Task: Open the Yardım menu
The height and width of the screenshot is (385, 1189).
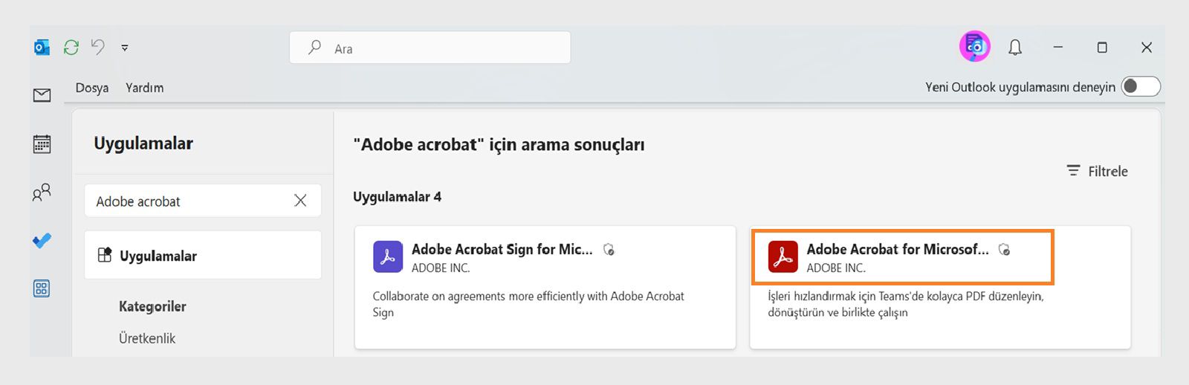Action: (145, 88)
